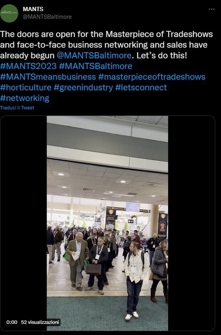Image resolution: width=221 pixels, height=335 pixels.
Task: Click the @MANTSBaltimore mention in tweet text
Action: [x=94, y=55]
